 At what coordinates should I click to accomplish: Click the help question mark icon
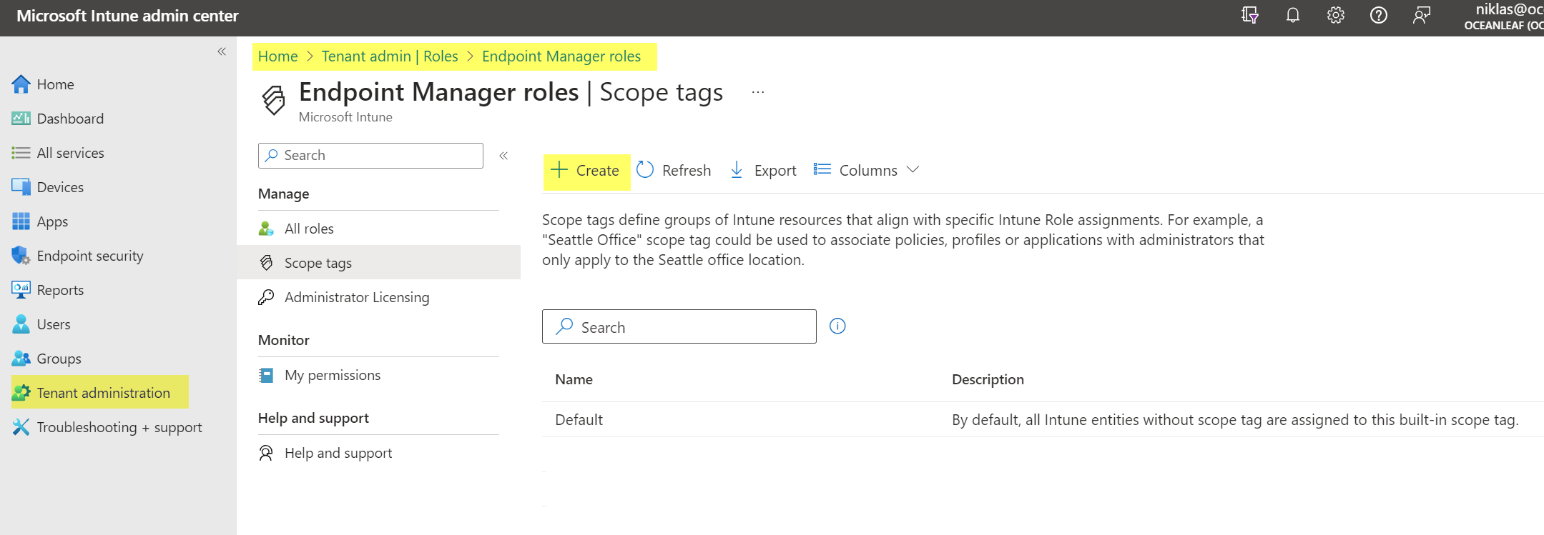pos(1378,15)
